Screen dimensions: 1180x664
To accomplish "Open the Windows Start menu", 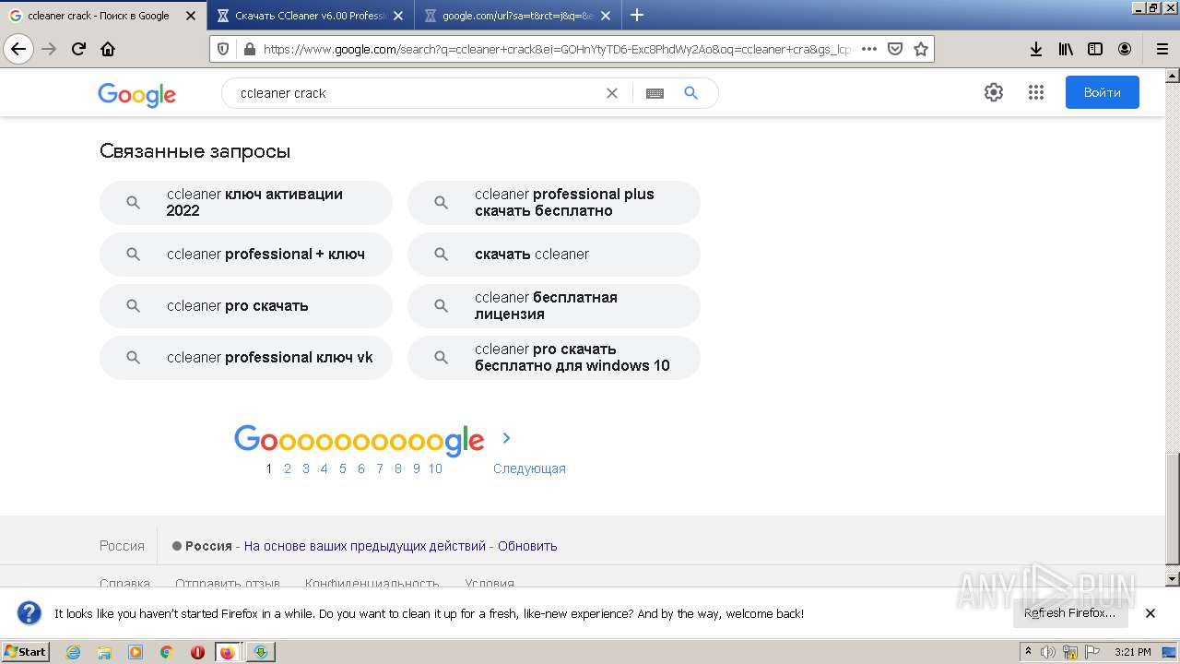I will pyautogui.click(x=26, y=652).
